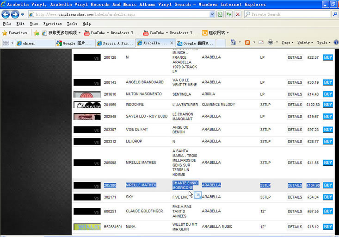This screenshot has width=339, height=237.
Task: Click DETAILS for Angelo Branduardi
Action: pos(295,82)
